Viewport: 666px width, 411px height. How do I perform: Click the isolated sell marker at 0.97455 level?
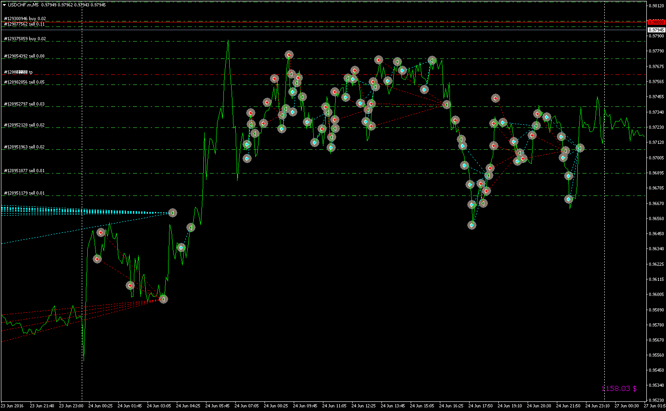point(496,98)
